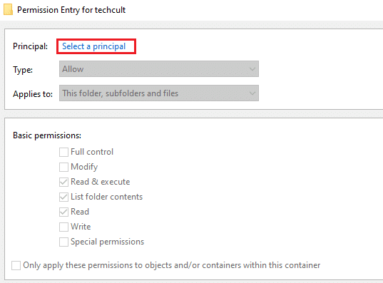
Task: Open the Type dropdown showing Allow
Action: tap(159, 69)
